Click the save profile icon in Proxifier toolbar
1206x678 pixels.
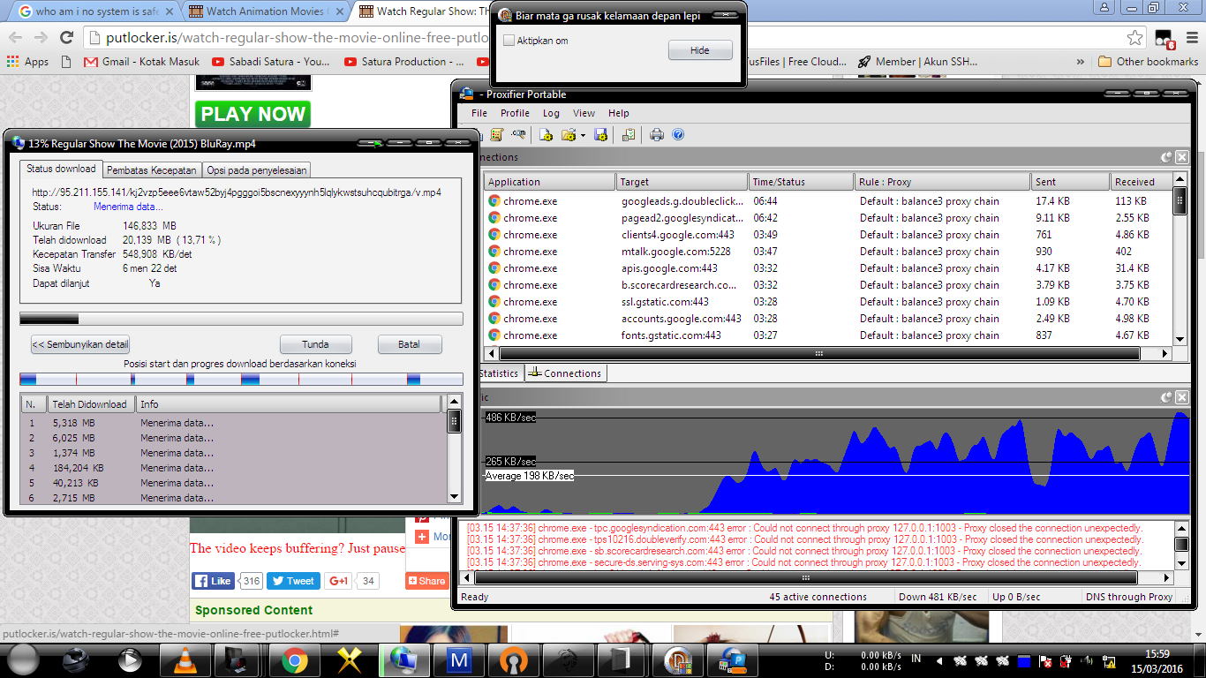click(x=601, y=135)
